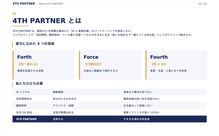Select the 'Fourth' card title
219x136 pixels.
click(159, 57)
